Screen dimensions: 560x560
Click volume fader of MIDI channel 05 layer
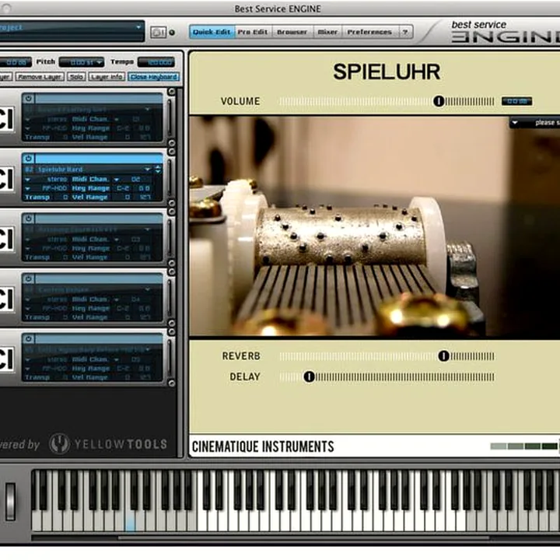tap(170, 358)
